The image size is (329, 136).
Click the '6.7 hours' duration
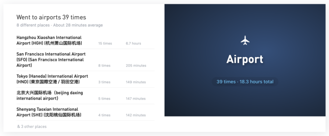pos(133,43)
